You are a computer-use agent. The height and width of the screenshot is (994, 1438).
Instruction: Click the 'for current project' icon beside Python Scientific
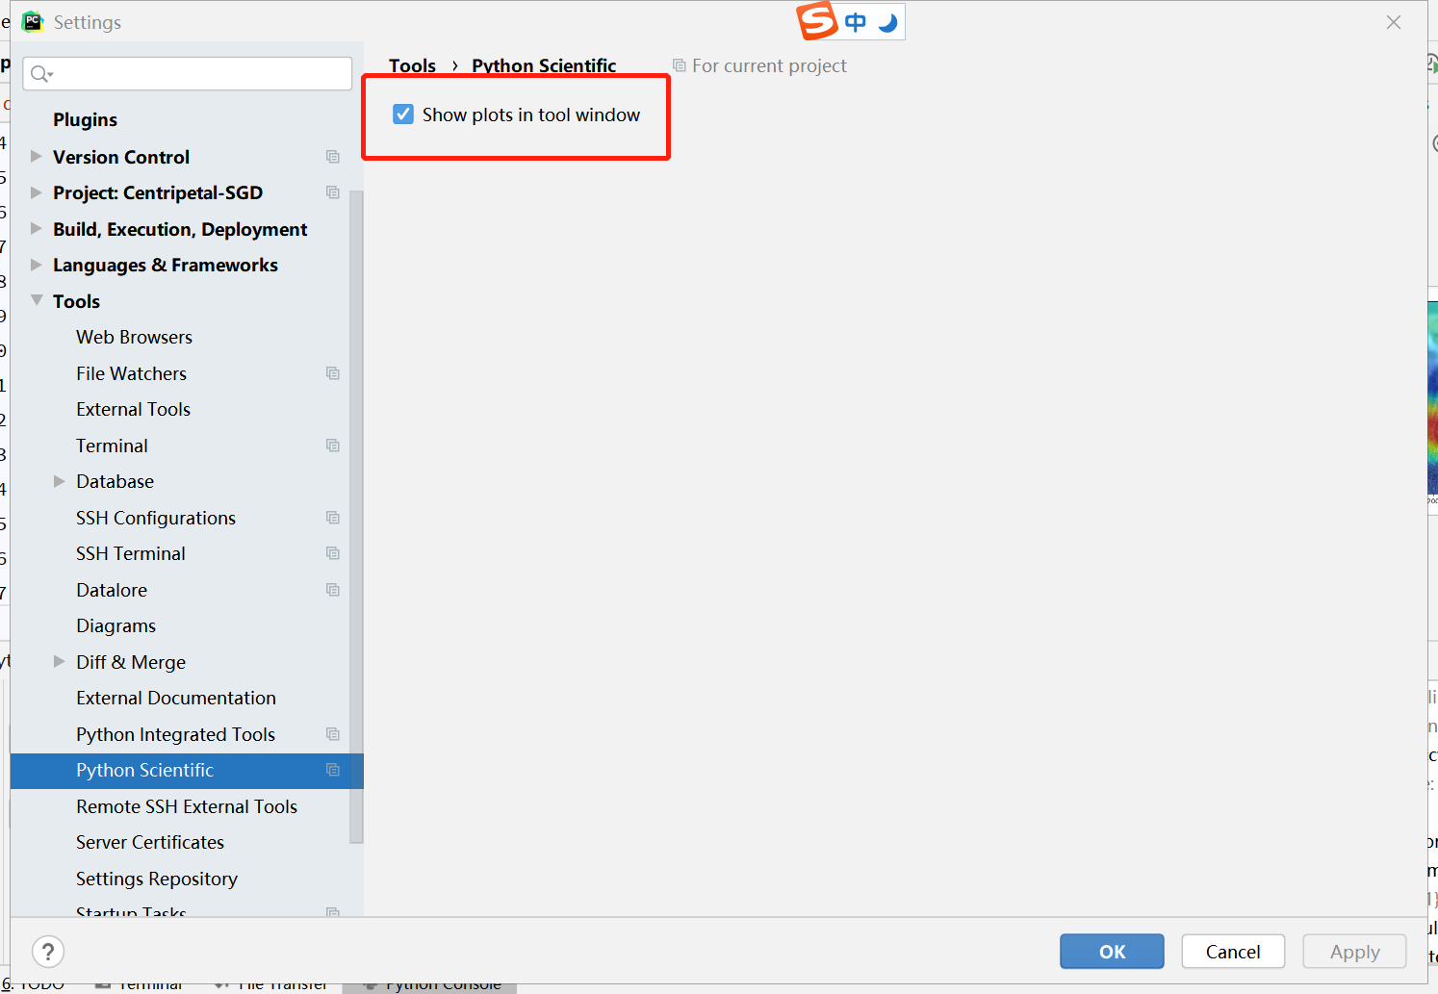tap(333, 770)
